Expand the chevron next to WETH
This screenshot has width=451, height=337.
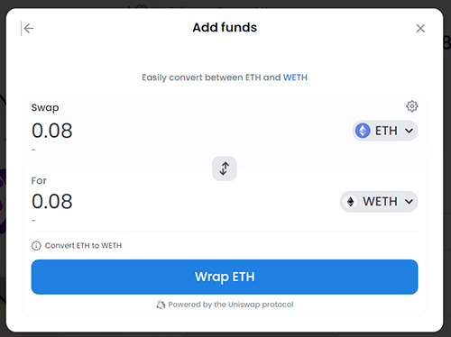409,202
